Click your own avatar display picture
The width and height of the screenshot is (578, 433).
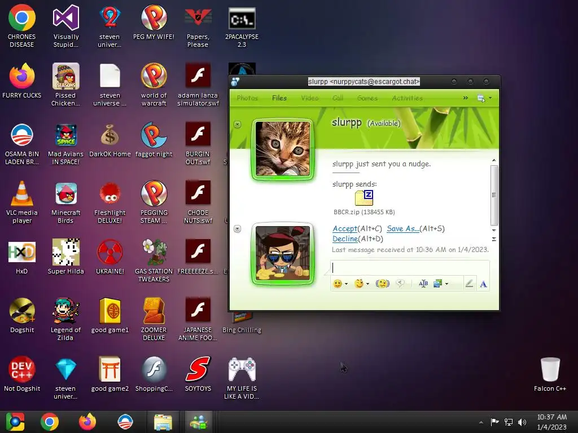pyautogui.click(x=283, y=253)
